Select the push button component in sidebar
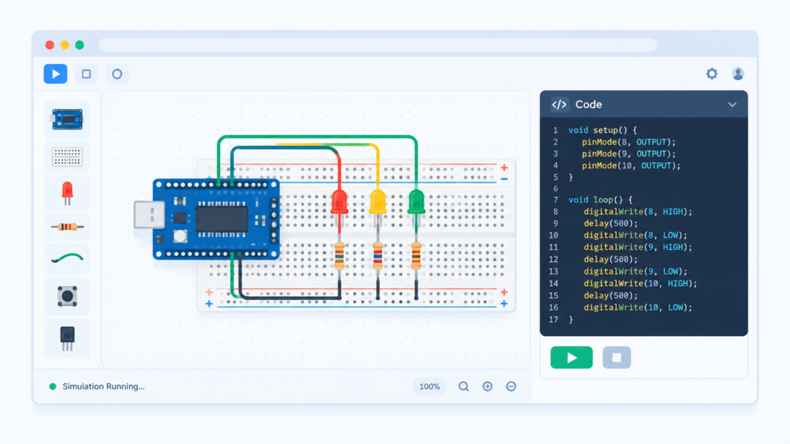 pyautogui.click(x=67, y=296)
